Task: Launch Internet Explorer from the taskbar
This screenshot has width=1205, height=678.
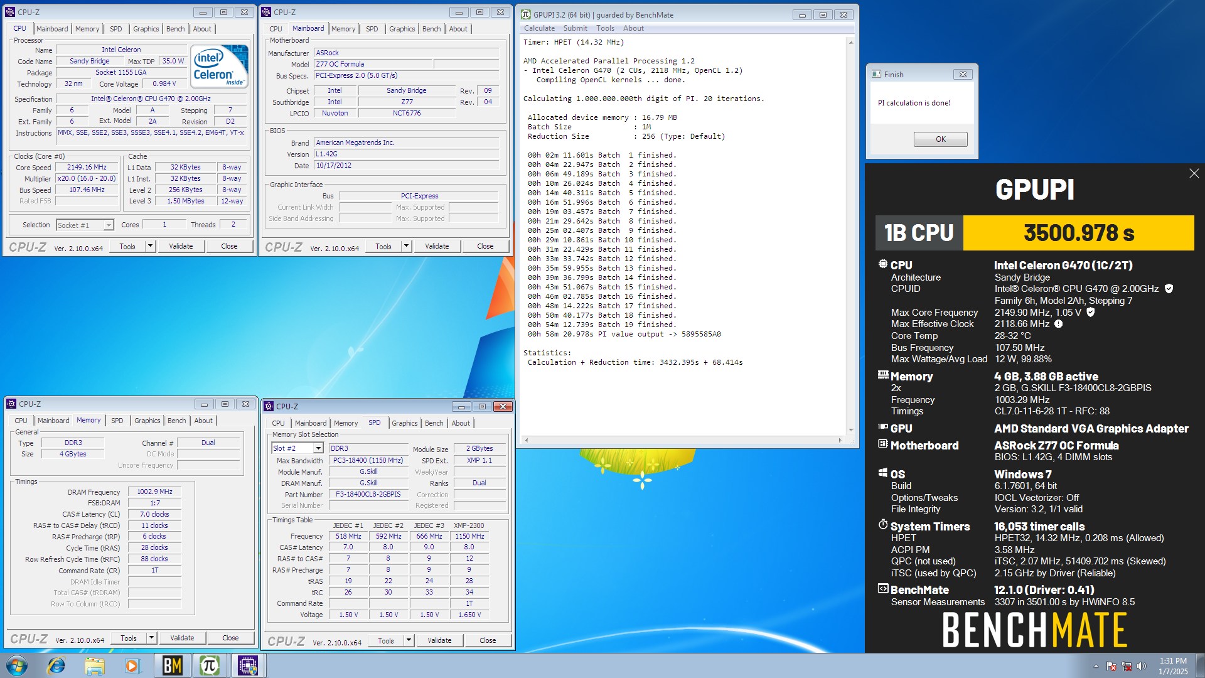Action: (56, 665)
